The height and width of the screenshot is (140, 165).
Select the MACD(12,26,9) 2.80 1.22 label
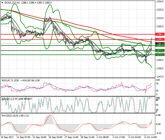coord(15,116)
